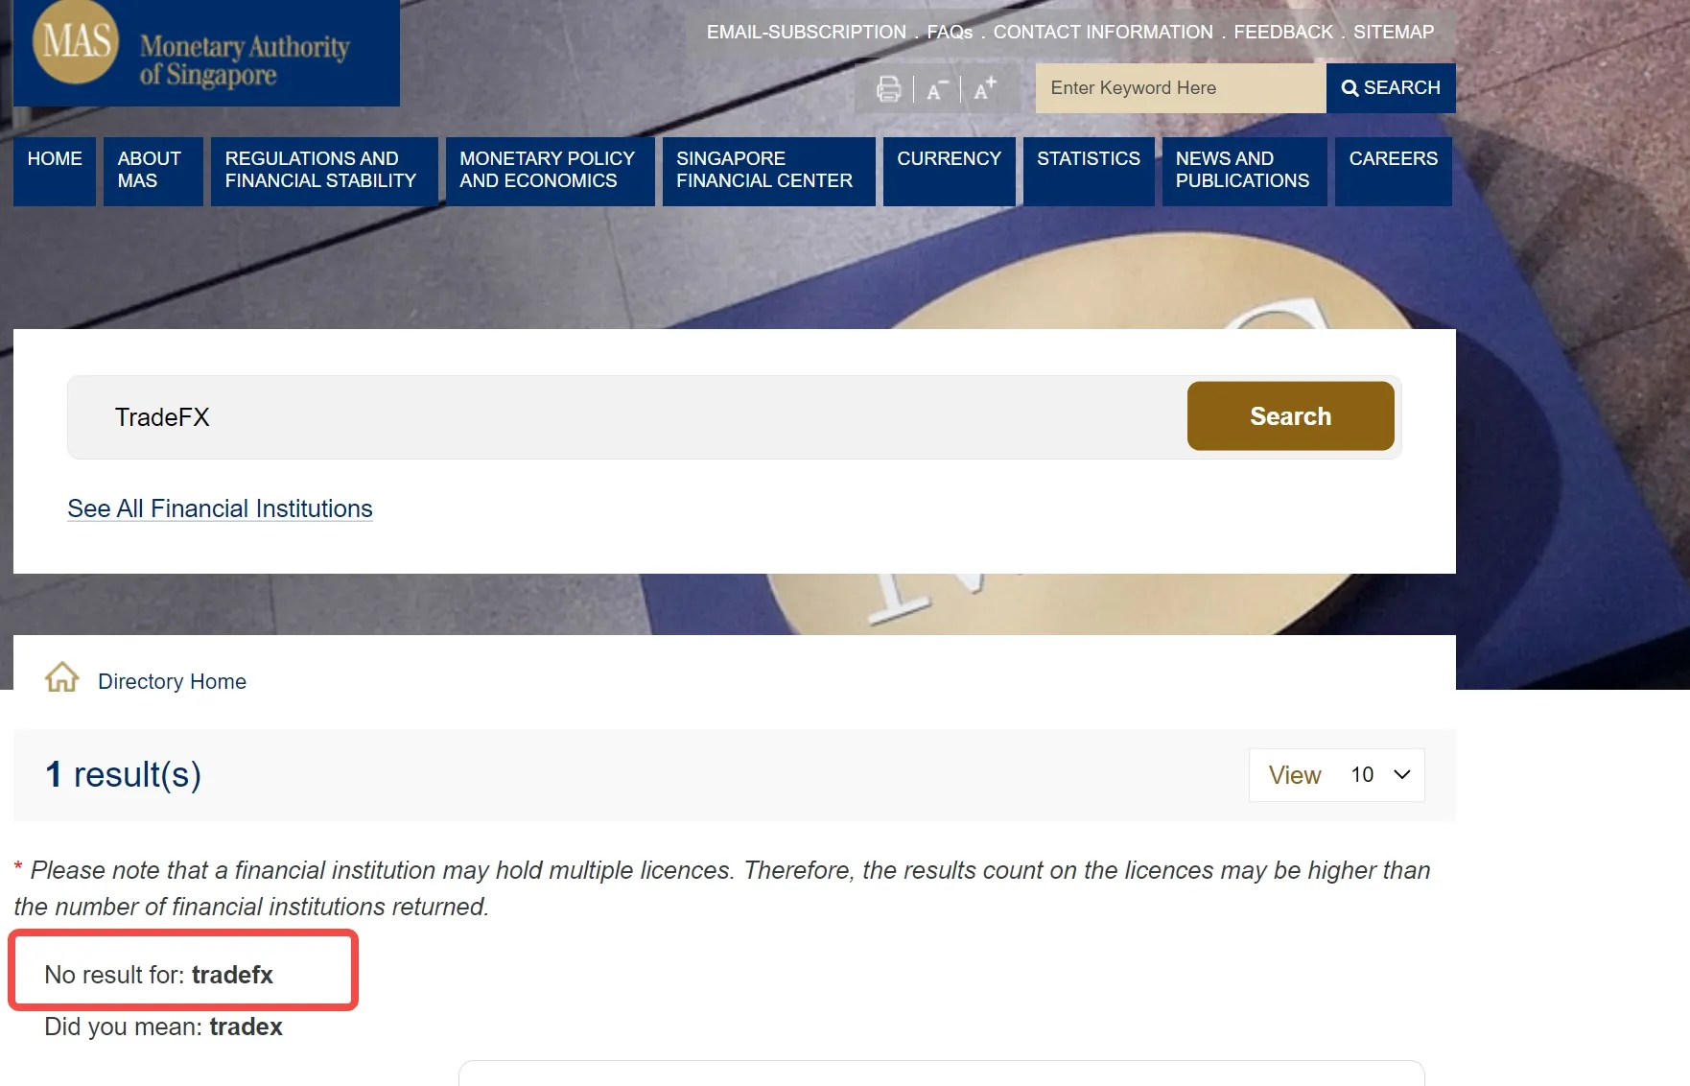Click the tradex suggestion
This screenshot has height=1086, width=1690.
click(x=246, y=1027)
